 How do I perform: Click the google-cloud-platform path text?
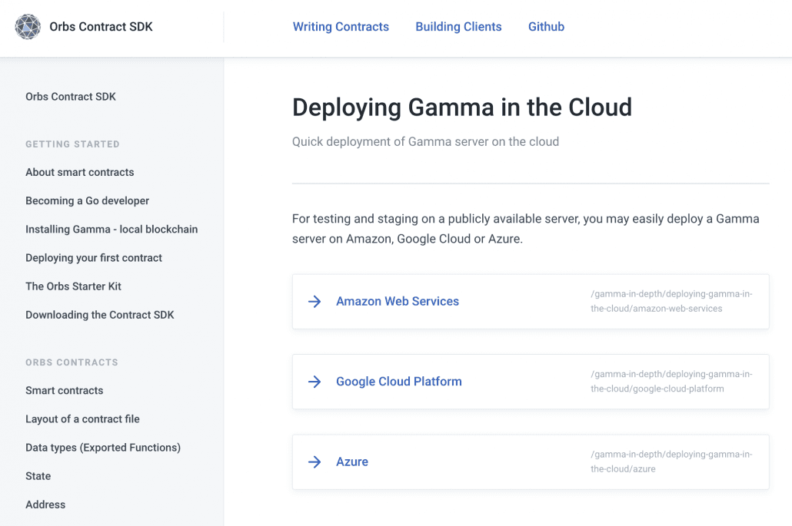point(671,382)
